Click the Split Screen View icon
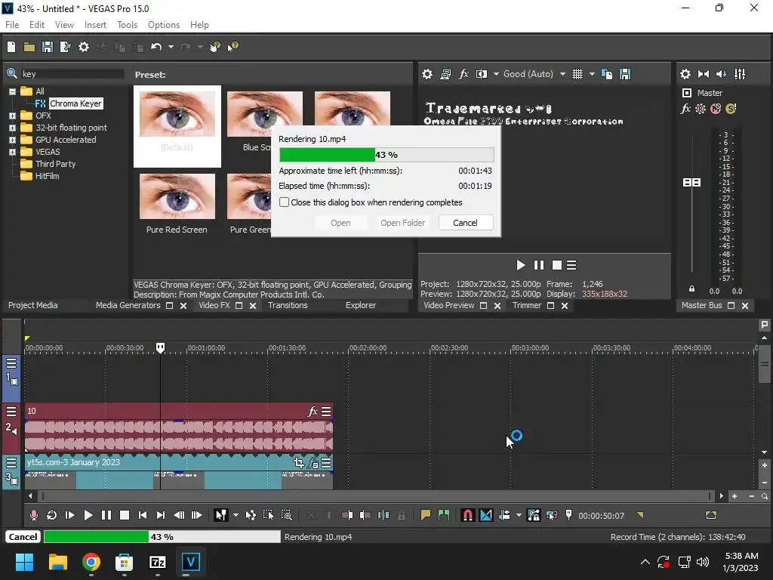 coord(482,74)
